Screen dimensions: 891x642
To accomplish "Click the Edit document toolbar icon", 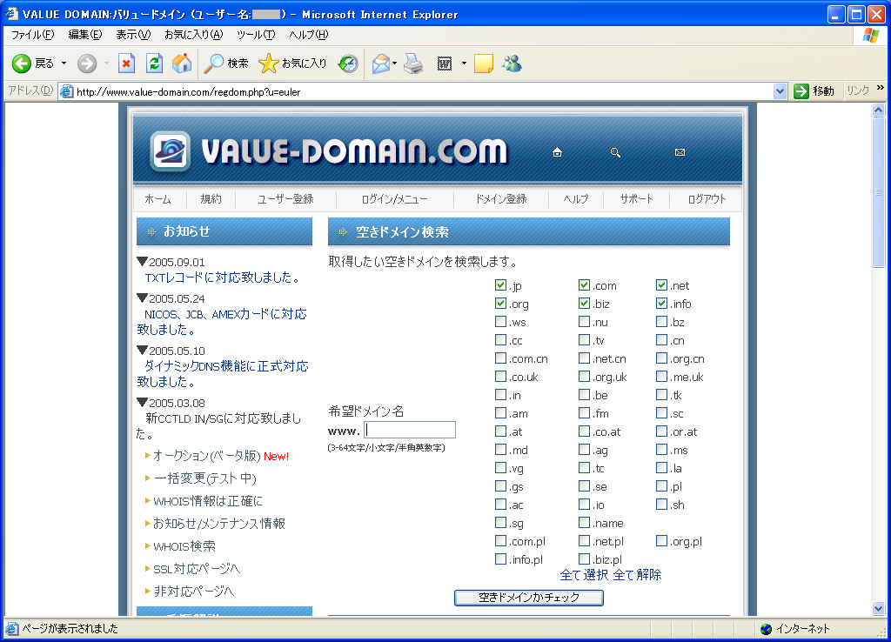I will click(x=445, y=64).
